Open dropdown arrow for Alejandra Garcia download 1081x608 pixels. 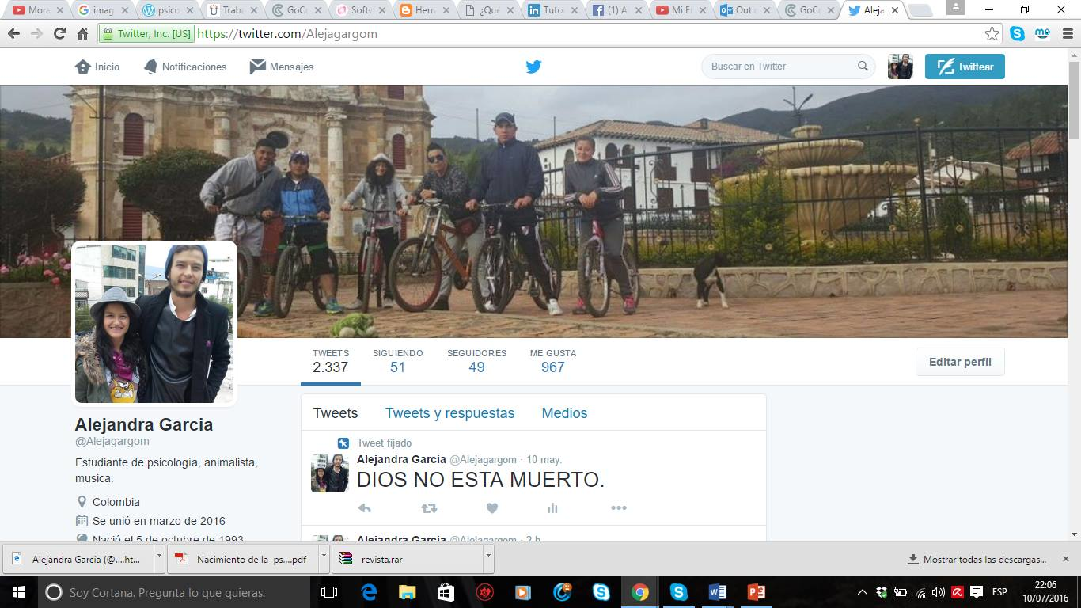(x=159, y=558)
